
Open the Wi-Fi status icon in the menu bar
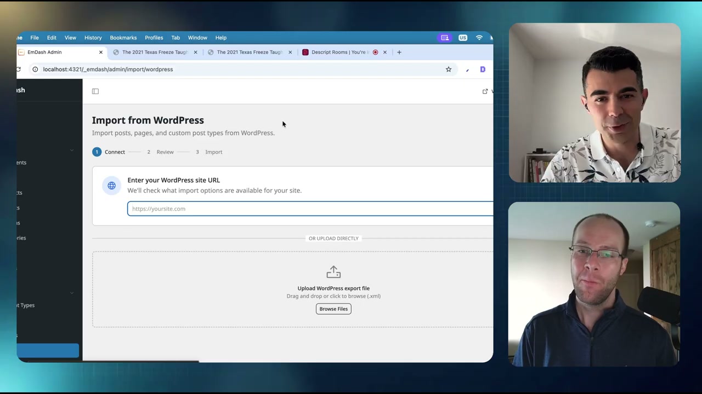click(479, 38)
